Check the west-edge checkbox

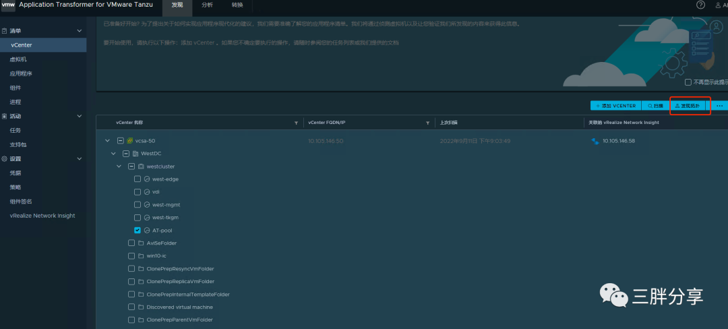pos(138,179)
